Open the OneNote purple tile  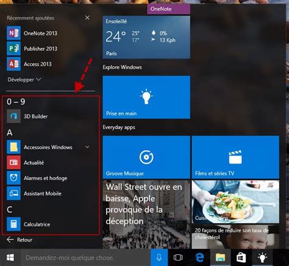pyautogui.click(x=169, y=9)
